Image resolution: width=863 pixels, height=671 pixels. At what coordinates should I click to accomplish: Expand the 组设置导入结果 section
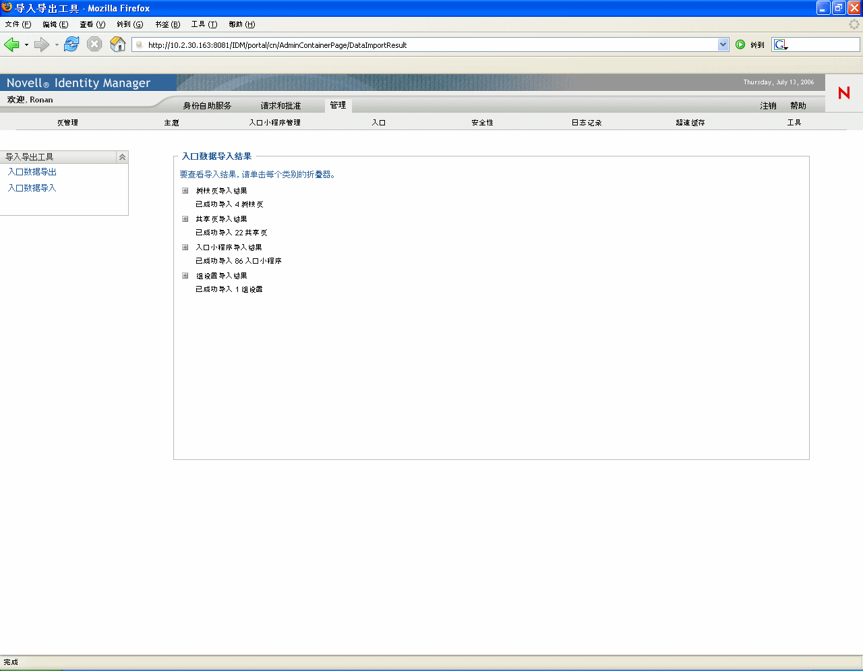tap(185, 276)
